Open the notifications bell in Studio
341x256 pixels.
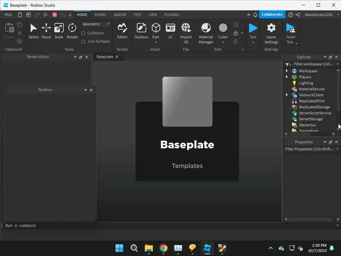255,15
